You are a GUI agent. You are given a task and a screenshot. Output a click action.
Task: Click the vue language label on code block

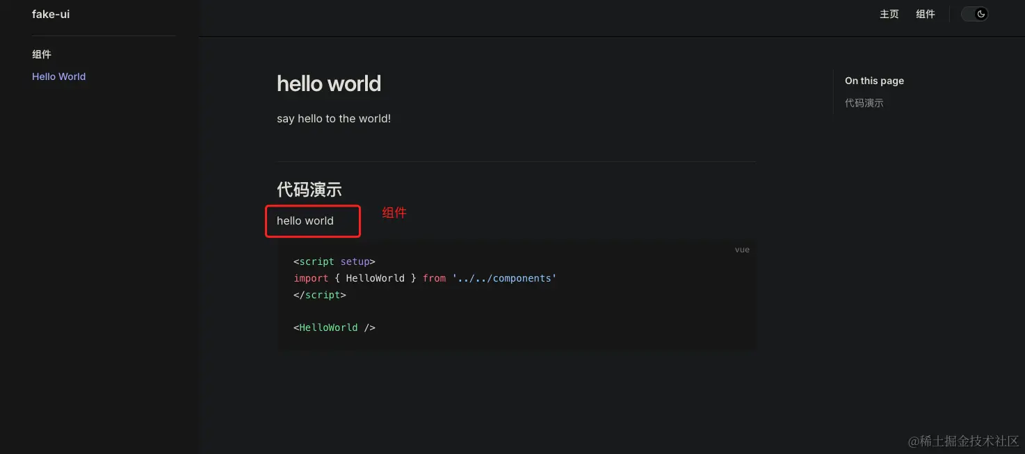coord(742,250)
